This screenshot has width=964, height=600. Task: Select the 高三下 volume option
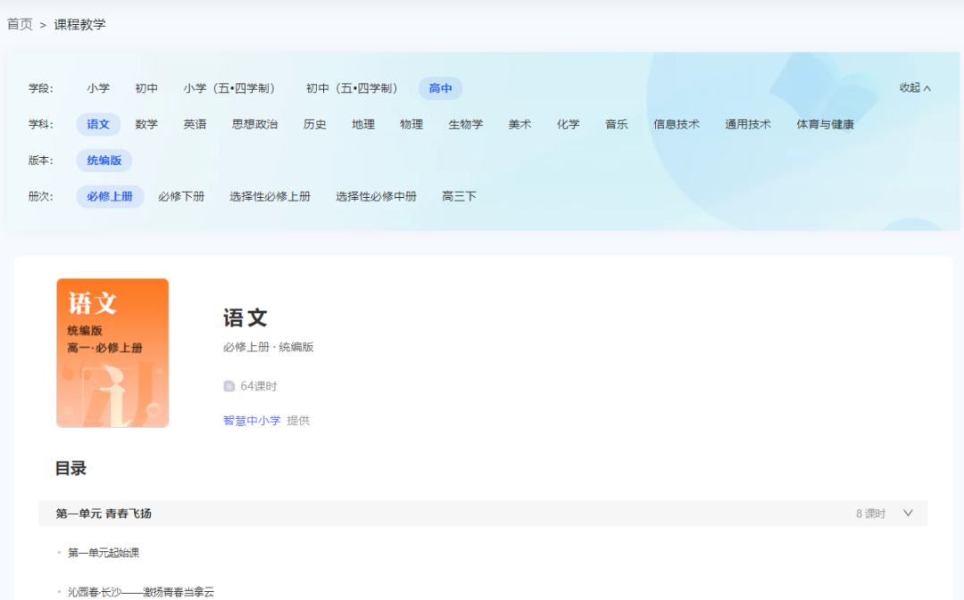[x=458, y=196]
